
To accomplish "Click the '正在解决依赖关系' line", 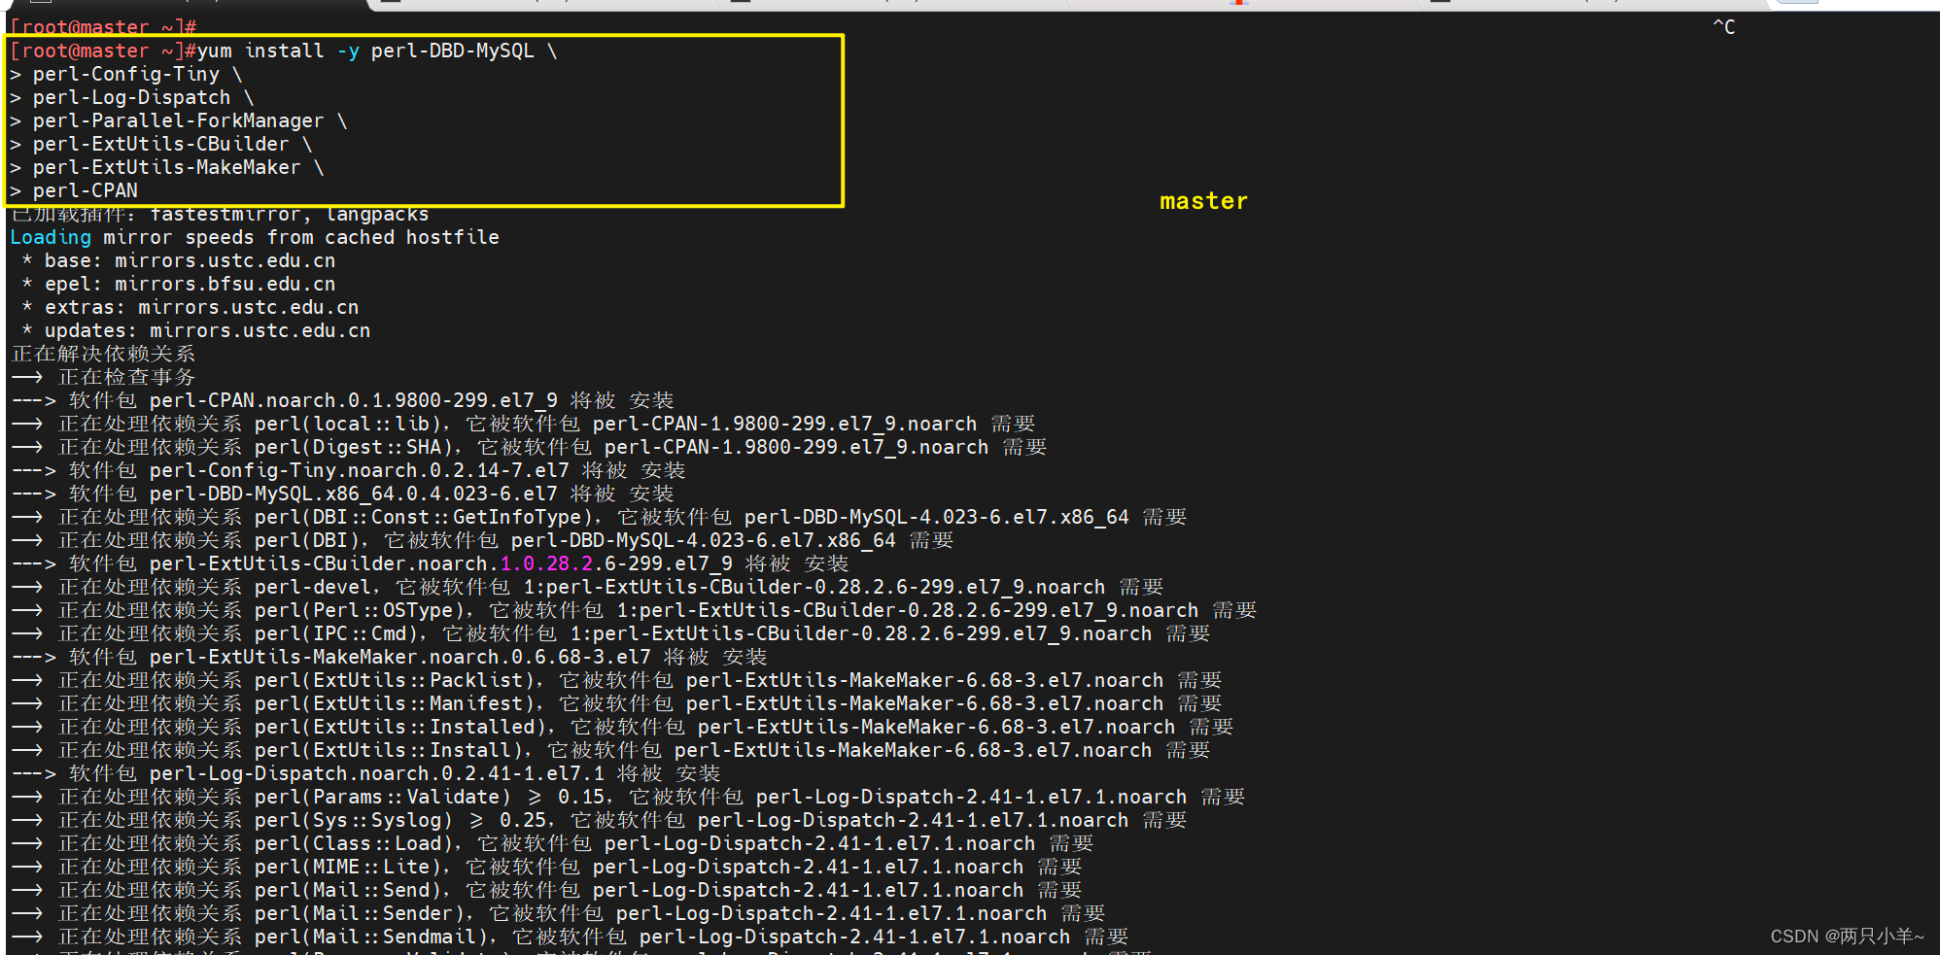I will pyautogui.click(x=103, y=354).
